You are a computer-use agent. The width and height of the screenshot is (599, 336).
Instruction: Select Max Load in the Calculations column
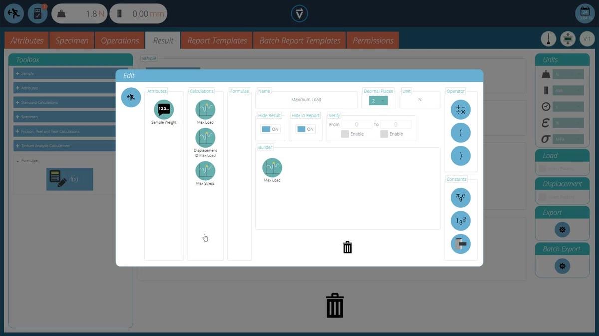coord(205,110)
